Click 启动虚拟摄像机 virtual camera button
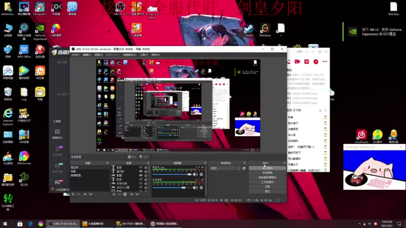Screen dimensions: 406x228 pos(267,177)
